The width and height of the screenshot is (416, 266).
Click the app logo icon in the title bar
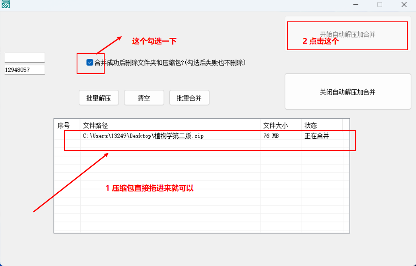pyautogui.click(x=6, y=5)
